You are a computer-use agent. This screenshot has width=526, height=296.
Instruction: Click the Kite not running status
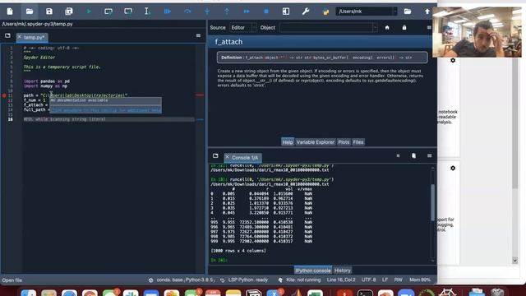click(299, 280)
